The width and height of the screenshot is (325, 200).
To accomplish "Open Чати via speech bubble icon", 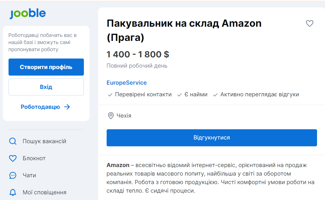I will click(x=13, y=175).
